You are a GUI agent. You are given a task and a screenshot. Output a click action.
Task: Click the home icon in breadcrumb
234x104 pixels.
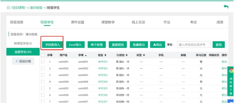point(8,8)
